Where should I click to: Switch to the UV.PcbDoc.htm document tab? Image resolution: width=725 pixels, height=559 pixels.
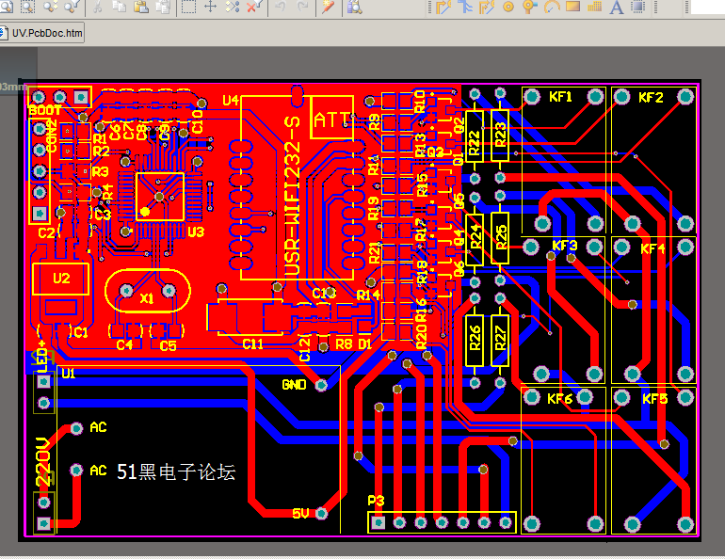pos(41,33)
